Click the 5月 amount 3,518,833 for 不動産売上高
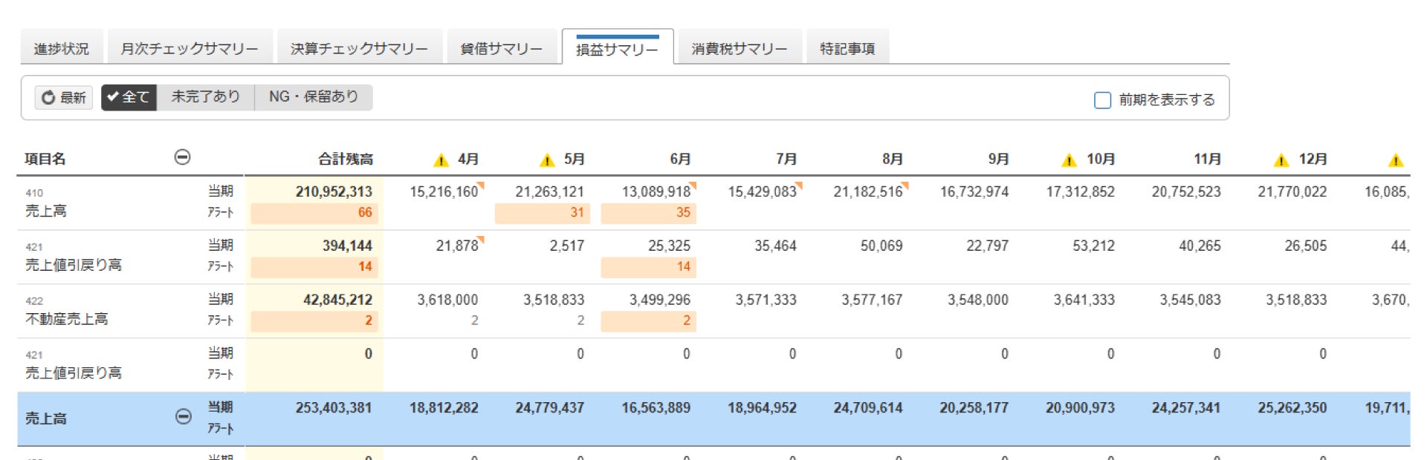The image size is (1427, 460). pos(554,300)
